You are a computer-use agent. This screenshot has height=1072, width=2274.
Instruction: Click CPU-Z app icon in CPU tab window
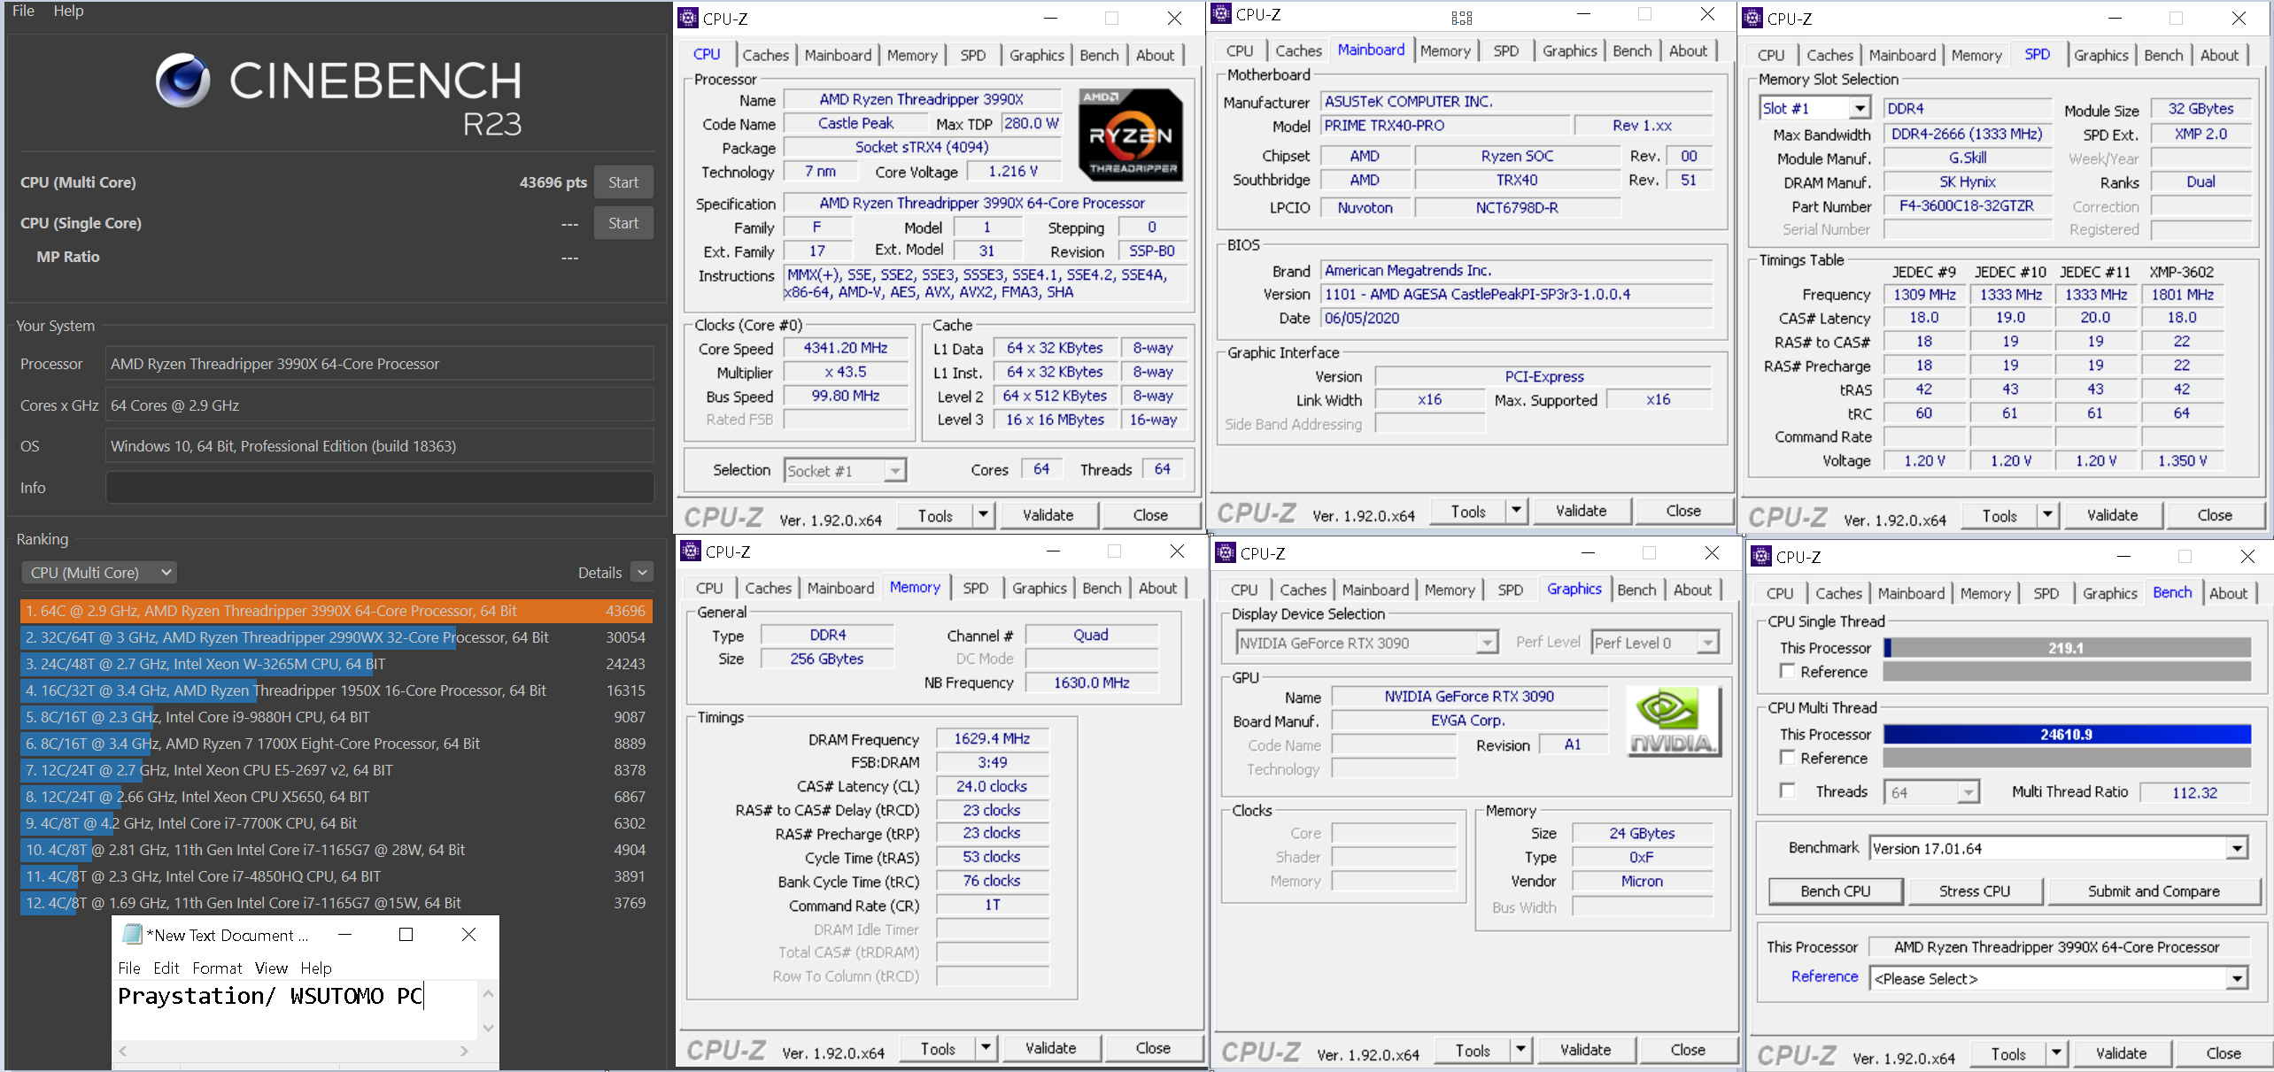(x=689, y=18)
